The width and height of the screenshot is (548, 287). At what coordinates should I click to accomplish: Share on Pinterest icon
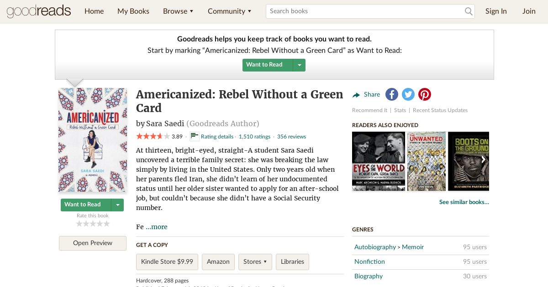(x=425, y=94)
